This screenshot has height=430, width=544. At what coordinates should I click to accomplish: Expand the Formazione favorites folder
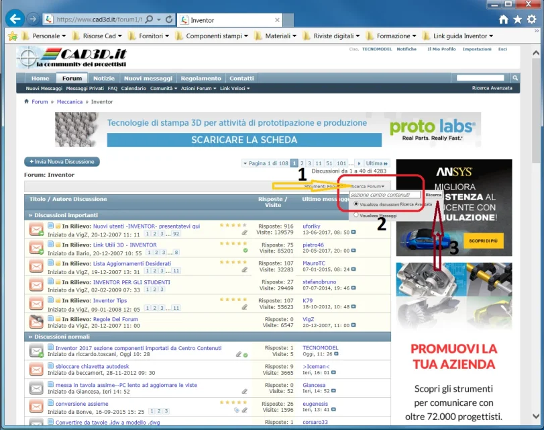tap(392, 36)
